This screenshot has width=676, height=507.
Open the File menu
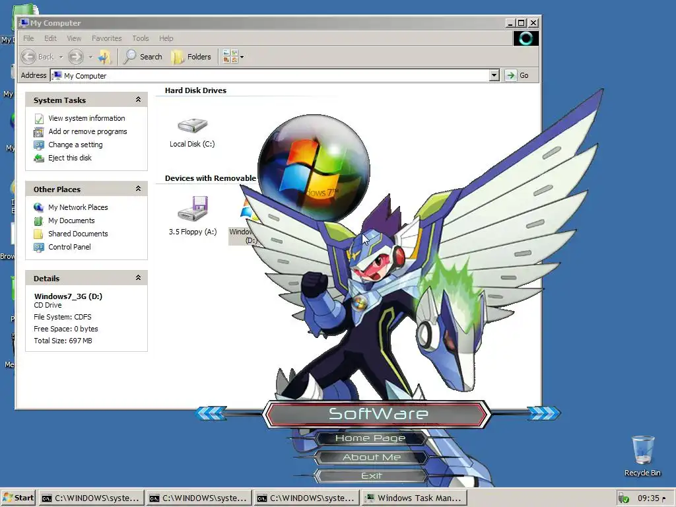pos(28,38)
